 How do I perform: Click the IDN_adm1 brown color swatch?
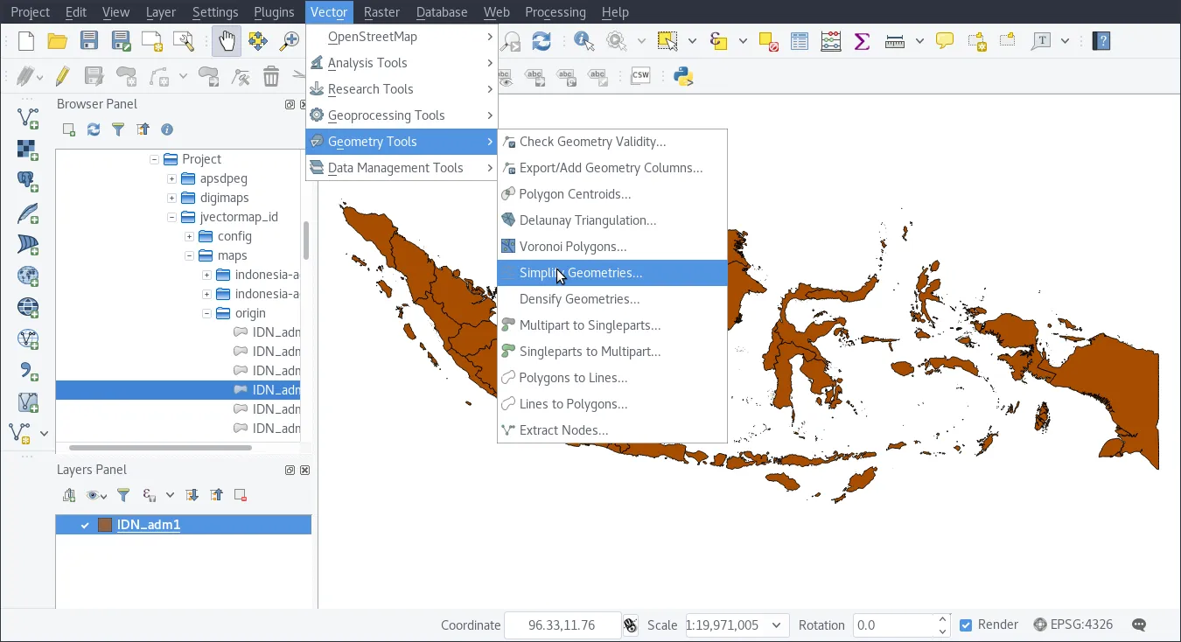[x=104, y=525]
